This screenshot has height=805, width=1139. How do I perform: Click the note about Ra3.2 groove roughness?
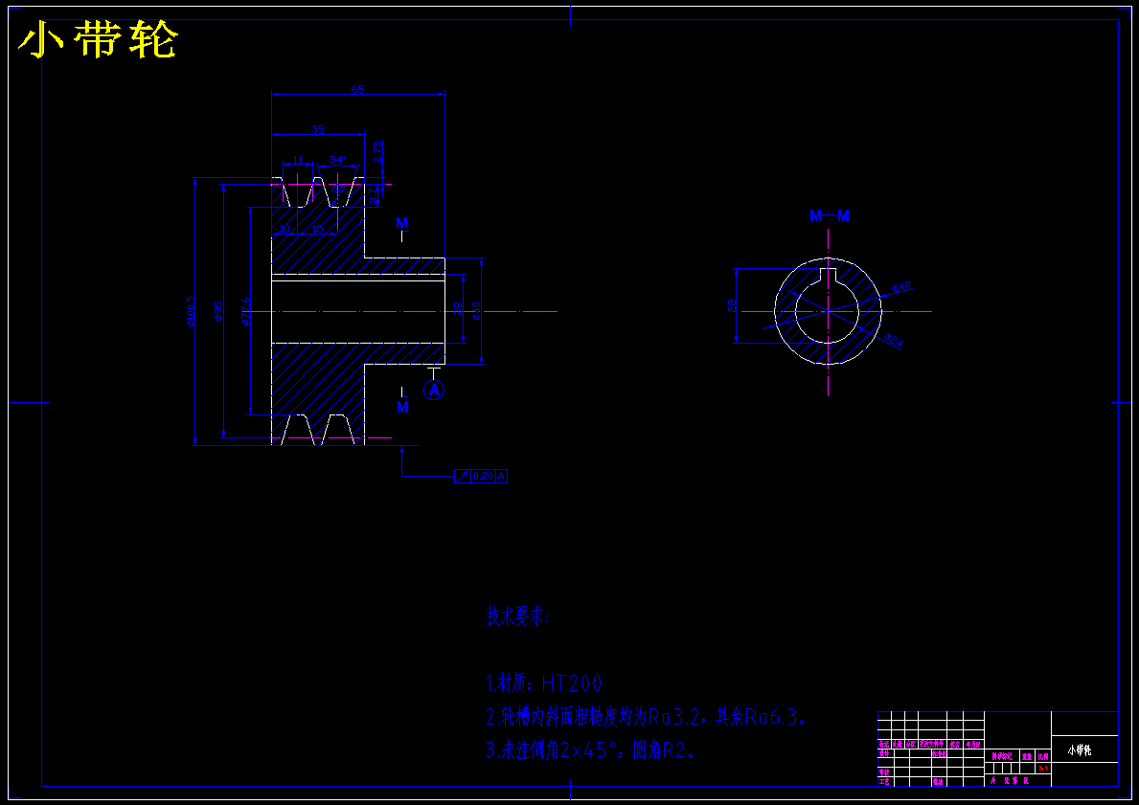[647, 718]
